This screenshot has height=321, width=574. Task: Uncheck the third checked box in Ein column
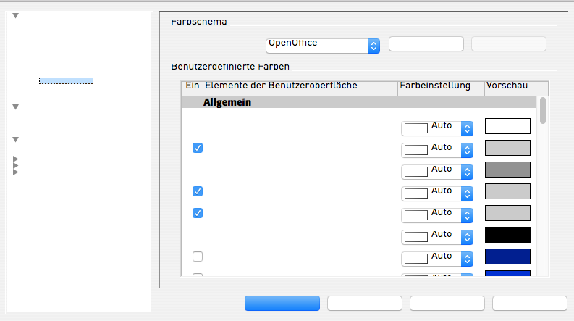point(198,213)
